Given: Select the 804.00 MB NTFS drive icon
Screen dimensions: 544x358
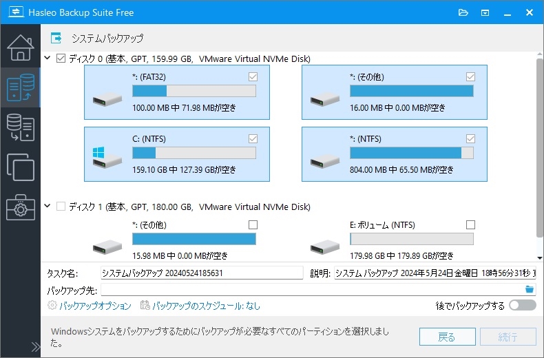Looking at the screenshot, I should (325, 161).
